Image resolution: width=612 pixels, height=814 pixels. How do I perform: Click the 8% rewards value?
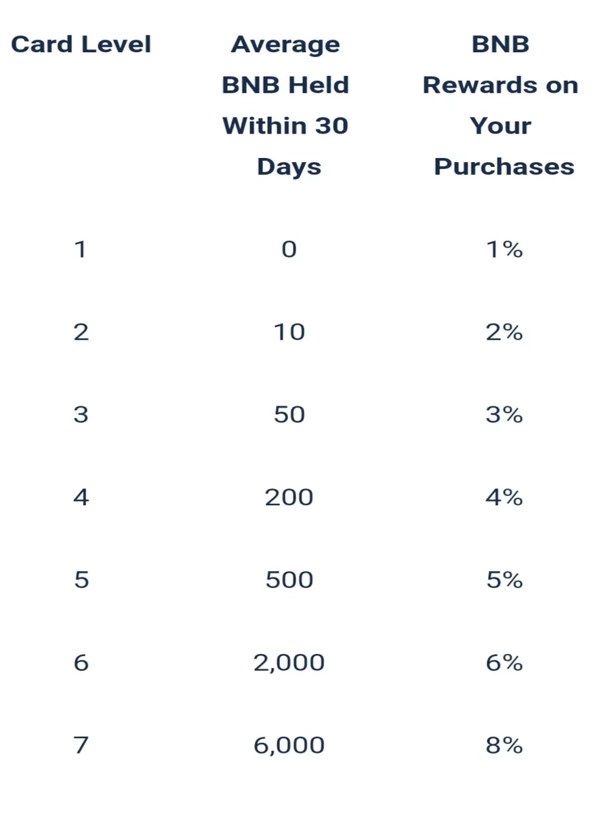(504, 745)
